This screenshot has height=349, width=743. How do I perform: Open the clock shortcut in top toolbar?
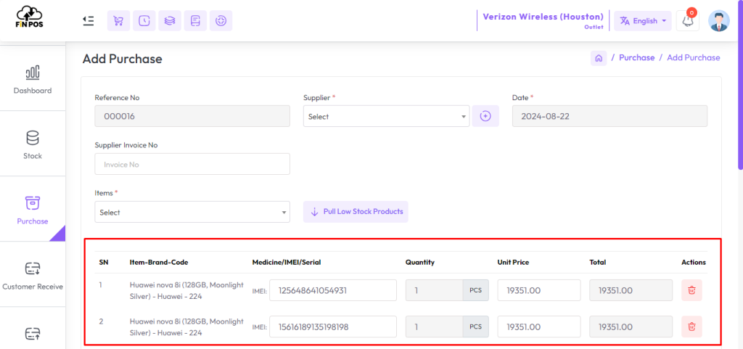coord(144,21)
